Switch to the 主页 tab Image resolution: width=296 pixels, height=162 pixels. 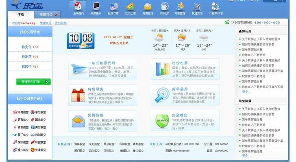tap(24, 15)
